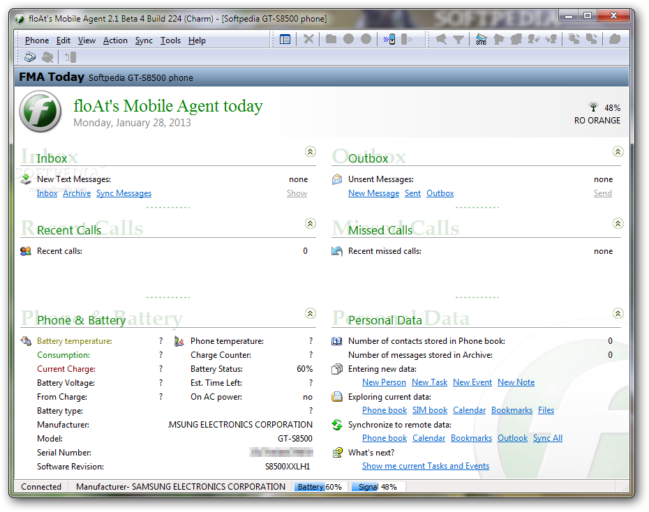Click the greyed folder toolbar icon
Screen dimensions: 649x512
click(x=331, y=39)
